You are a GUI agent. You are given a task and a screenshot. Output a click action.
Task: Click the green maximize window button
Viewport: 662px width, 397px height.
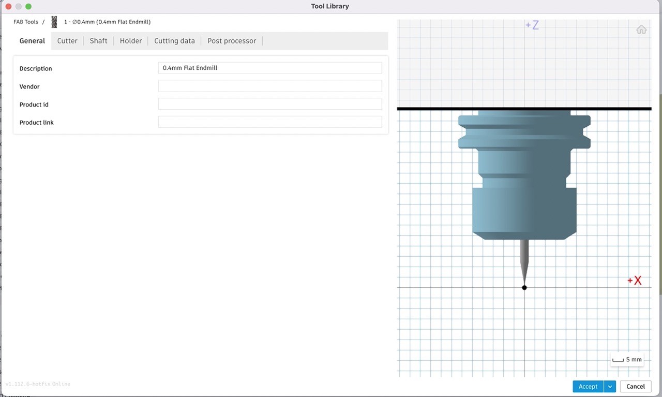(x=28, y=6)
